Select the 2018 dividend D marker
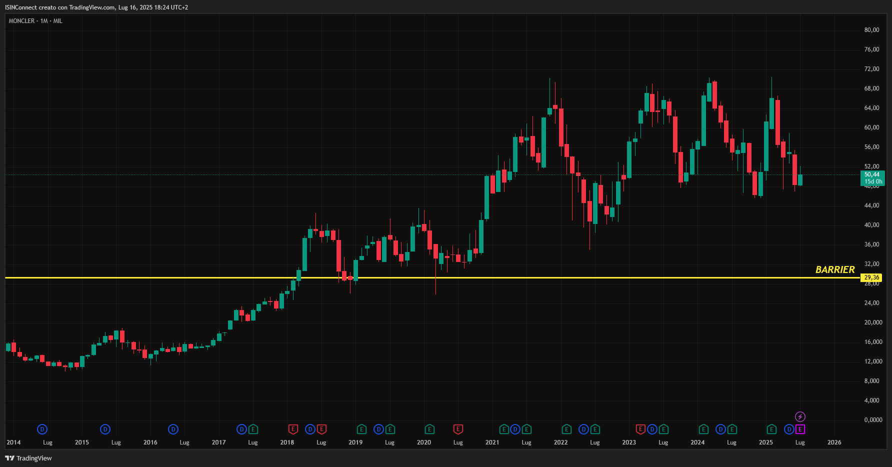The height and width of the screenshot is (467, 892). click(310, 429)
